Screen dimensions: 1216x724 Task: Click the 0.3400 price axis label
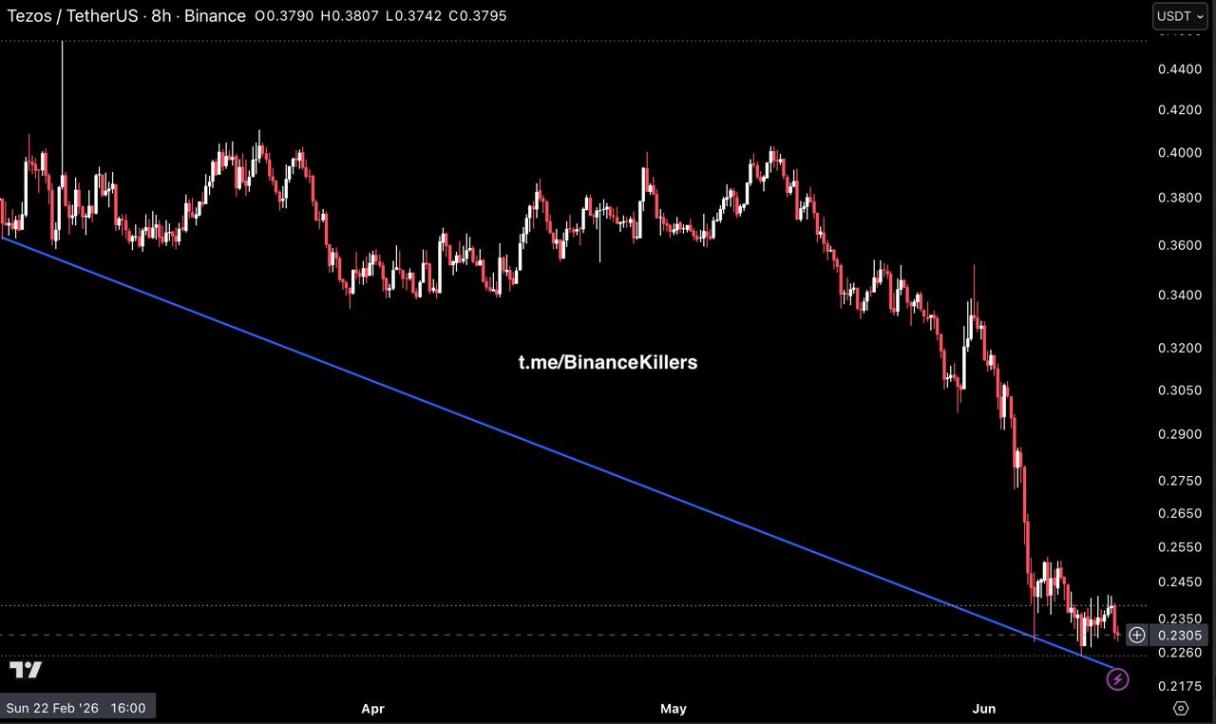[1180, 295]
